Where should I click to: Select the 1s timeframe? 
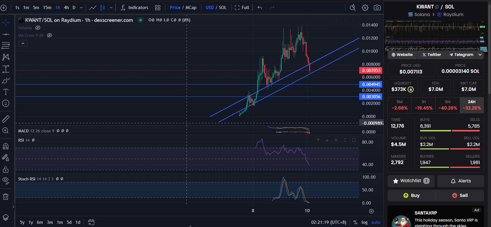click(17, 7)
